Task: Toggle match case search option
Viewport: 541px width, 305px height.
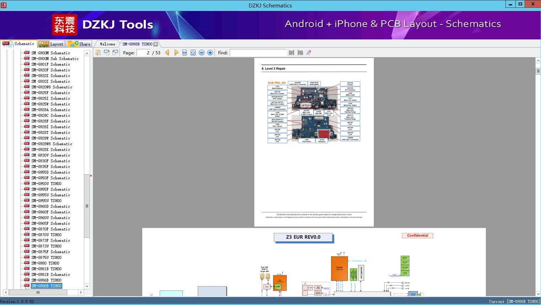Action: tap(309, 53)
